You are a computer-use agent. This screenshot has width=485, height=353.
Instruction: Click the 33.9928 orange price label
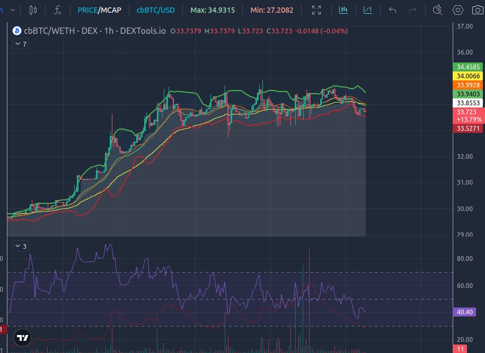[x=468, y=85]
